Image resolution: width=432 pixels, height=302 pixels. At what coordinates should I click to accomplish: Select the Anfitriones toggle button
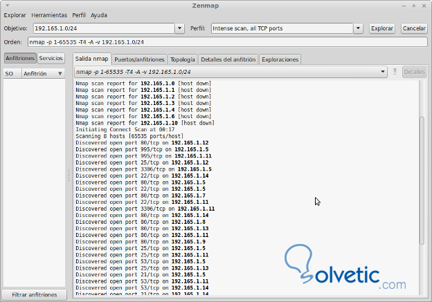(x=20, y=58)
